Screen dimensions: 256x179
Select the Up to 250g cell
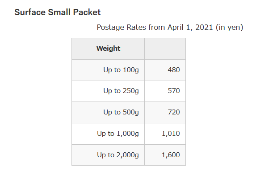click(108, 91)
